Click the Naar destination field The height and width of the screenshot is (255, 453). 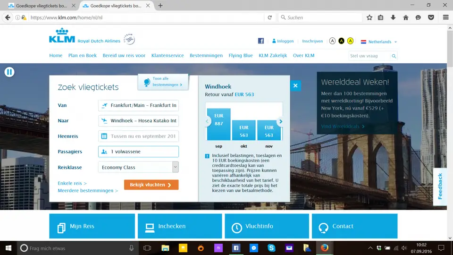click(x=138, y=120)
